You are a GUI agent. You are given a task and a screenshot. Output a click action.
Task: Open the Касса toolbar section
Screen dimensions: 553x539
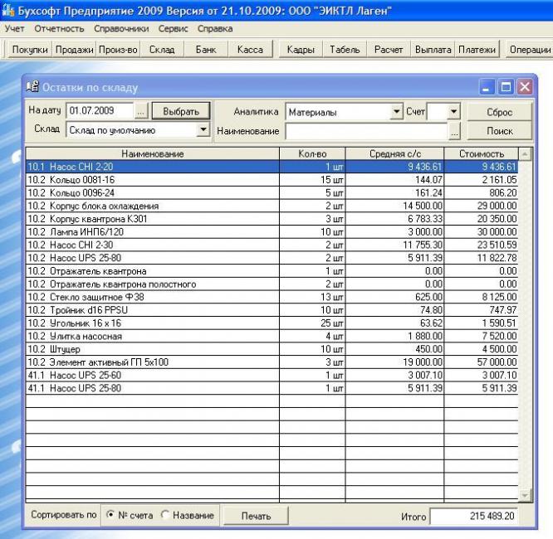250,50
